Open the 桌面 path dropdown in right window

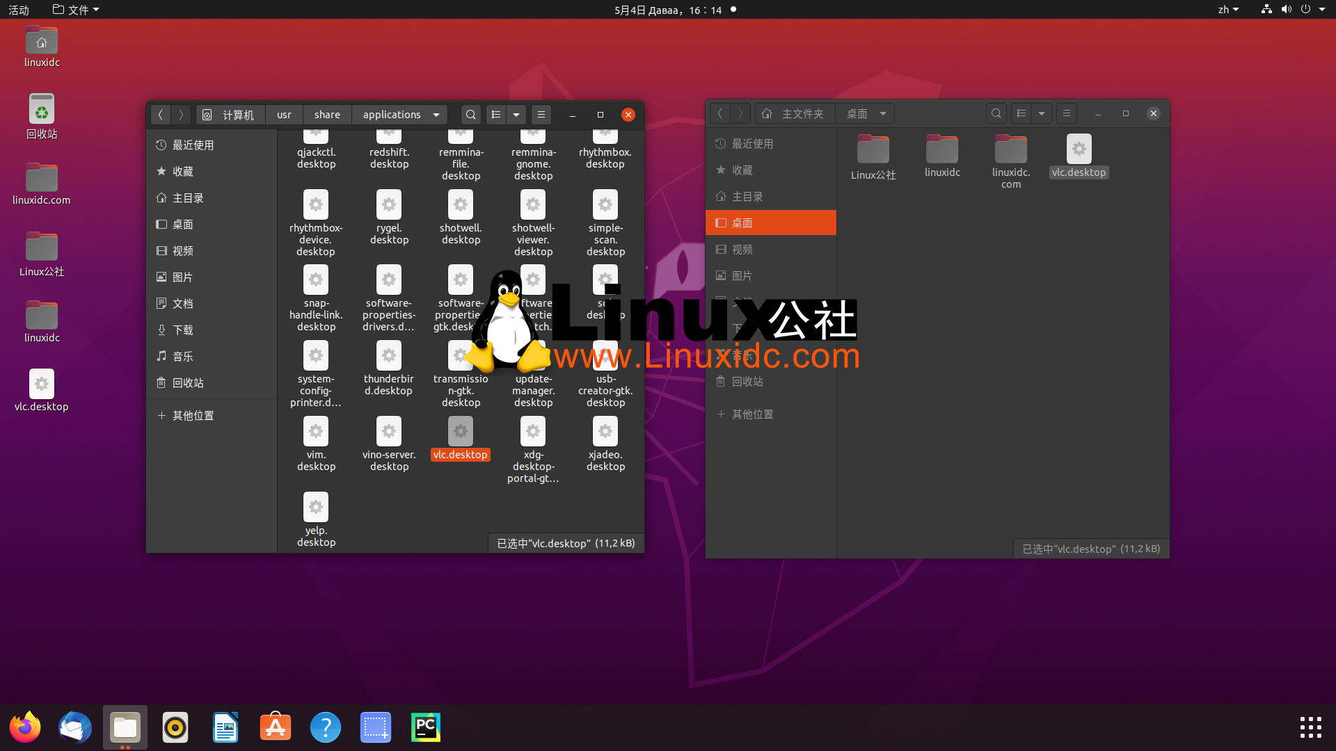[882, 113]
